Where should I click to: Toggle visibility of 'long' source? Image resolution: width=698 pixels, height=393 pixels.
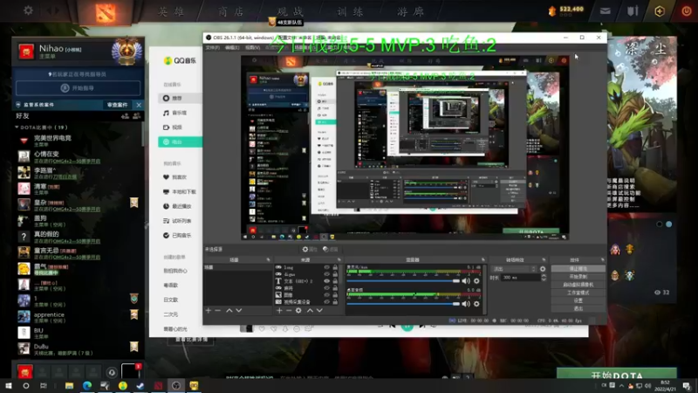pyautogui.click(x=326, y=267)
